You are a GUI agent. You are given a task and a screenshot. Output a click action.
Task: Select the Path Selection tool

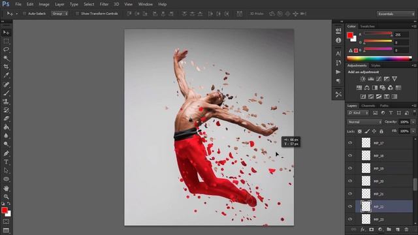click(x=6, y=170)
